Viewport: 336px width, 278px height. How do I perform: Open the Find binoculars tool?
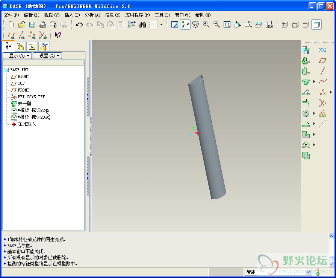pyautogui.click(x=142, y=25)
